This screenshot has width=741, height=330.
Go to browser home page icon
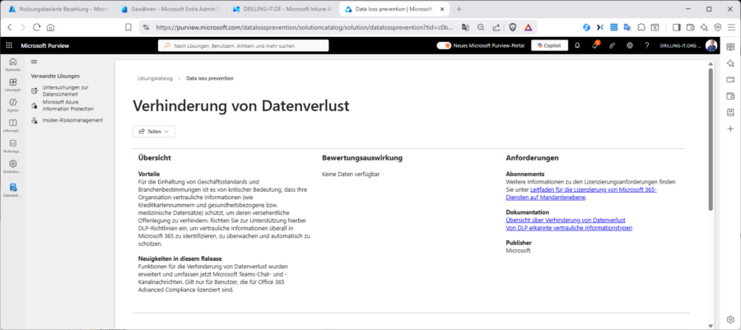coord(50,27)
